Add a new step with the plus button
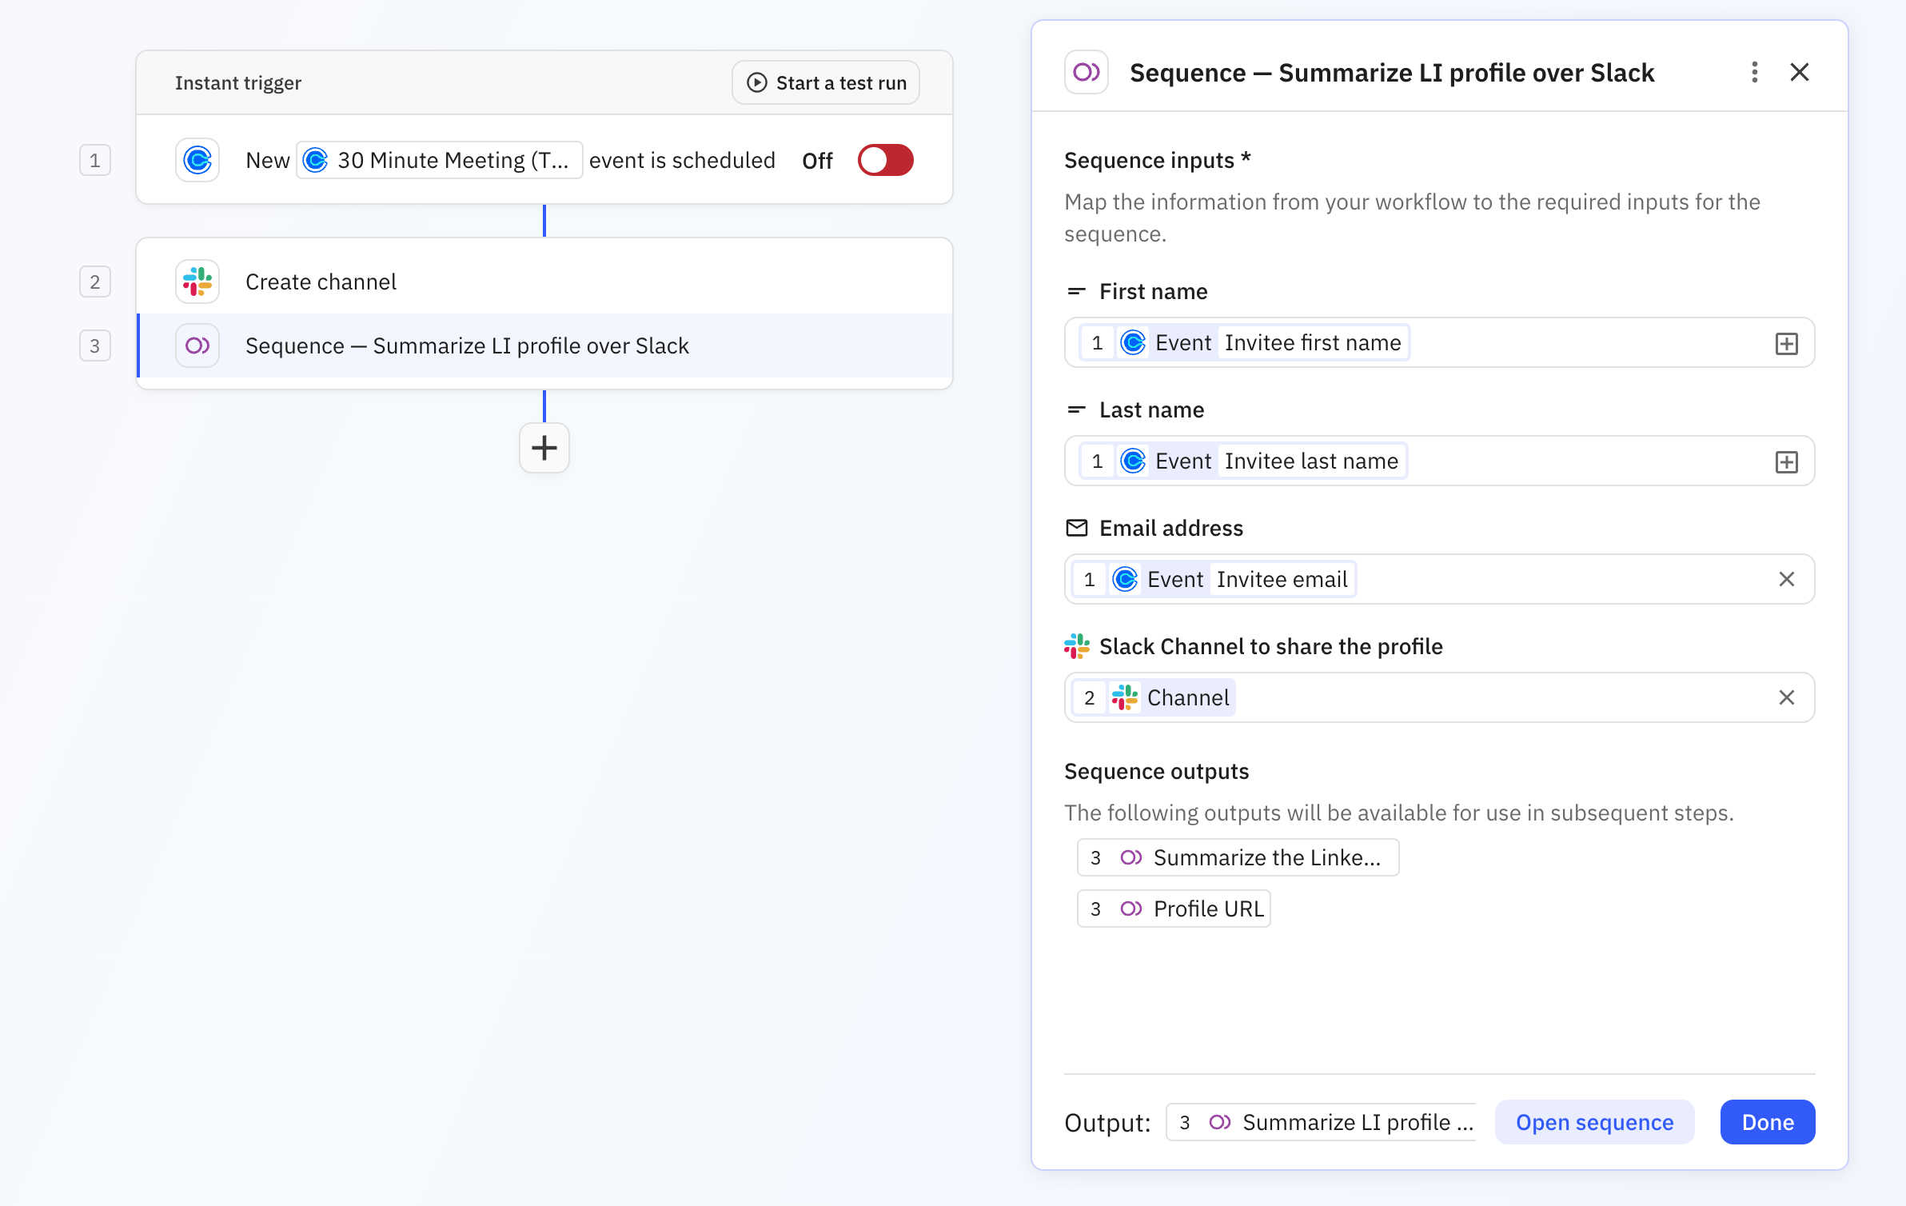This screenshot has height=1206, width=1906. click(x=544, y=448)
